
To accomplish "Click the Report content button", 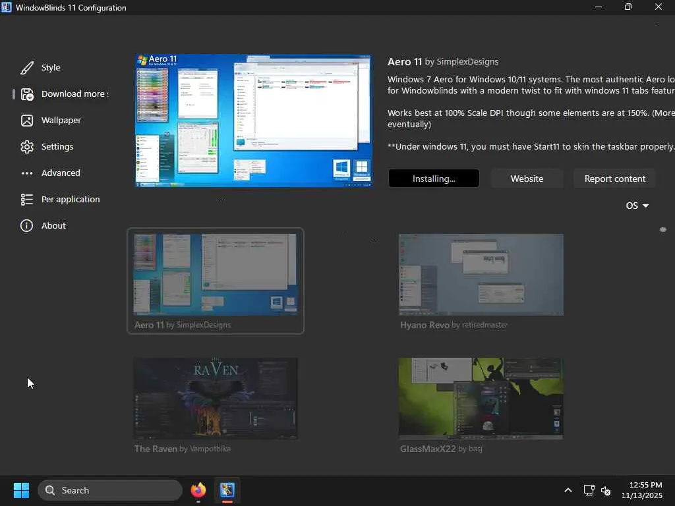I will tap(615, 179).
